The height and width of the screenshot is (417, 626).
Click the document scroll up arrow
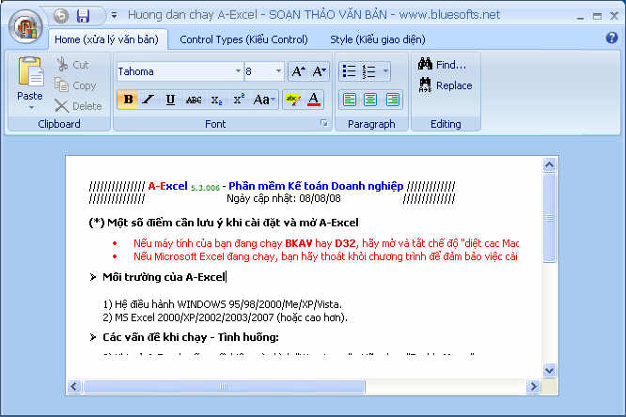click(x=550, y=164)
